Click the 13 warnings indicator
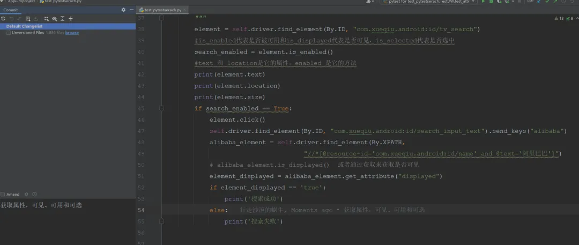Viewport: 579px width, 245px height. pyautogui.click(x=559, y=18)
